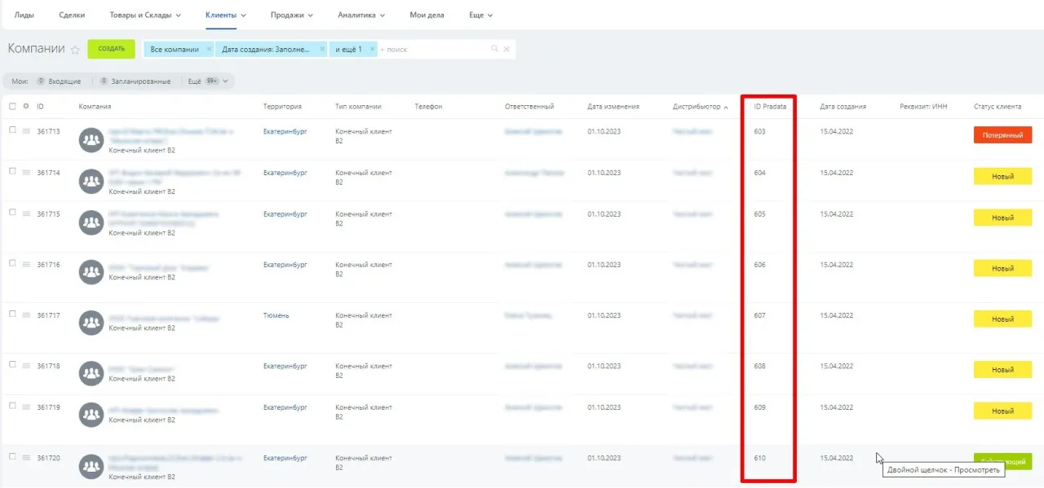Clear the search with the X icon
The image size is (1044, 488).
click(x=507, y=49)
